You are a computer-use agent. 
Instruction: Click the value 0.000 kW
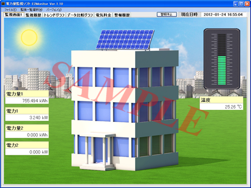[27, 152]
